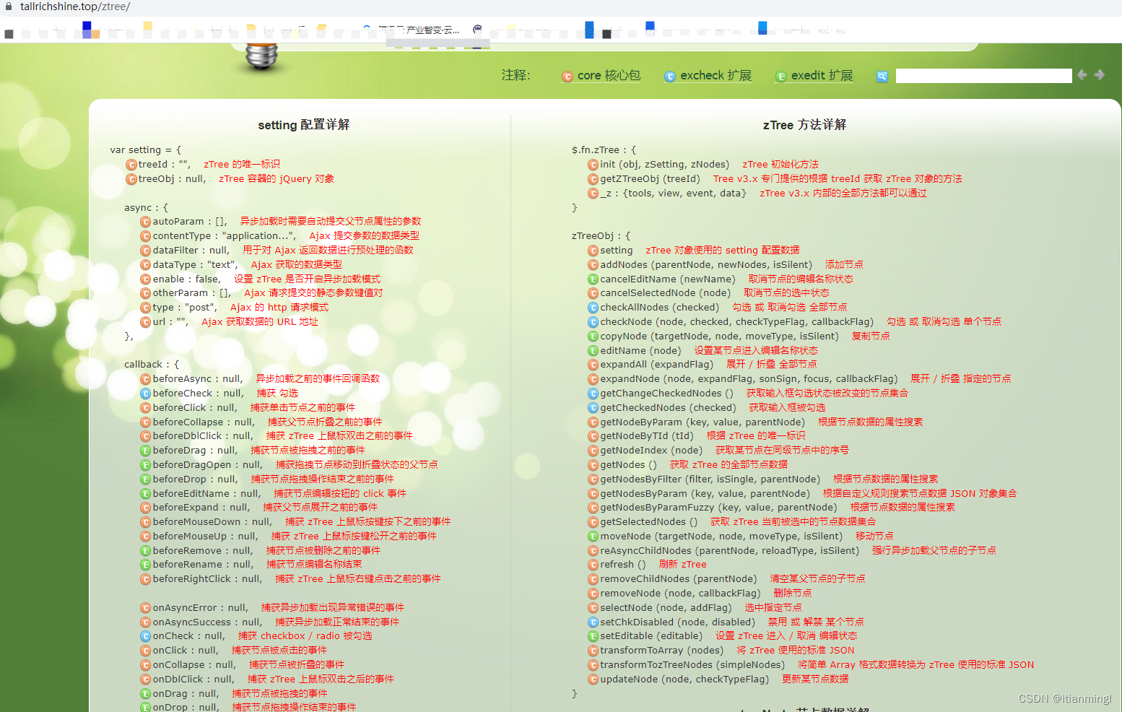This screenshot has height=712, width=1122.
Task: Click the blue excheck icon next to beforeCheck
Action: click(x=144, y=393)
